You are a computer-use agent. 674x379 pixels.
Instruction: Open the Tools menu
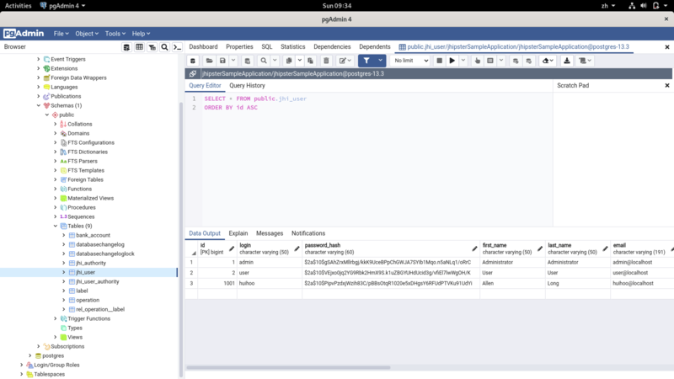pyautogui.click(x=114, y=34)
